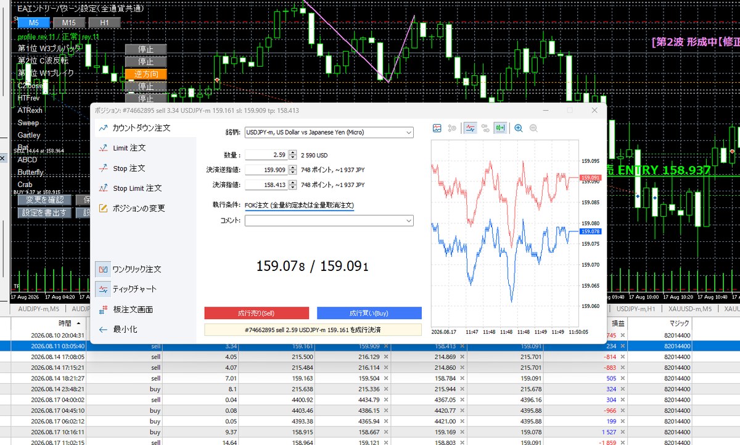Open カウントダウン注文 in the order dialog sidebar

pos(134,128)
